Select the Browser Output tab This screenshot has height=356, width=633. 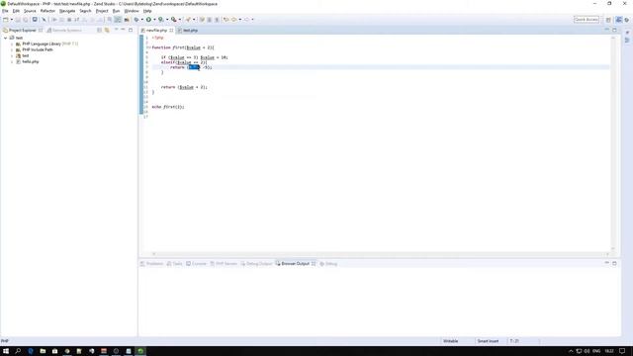point(295,264)
